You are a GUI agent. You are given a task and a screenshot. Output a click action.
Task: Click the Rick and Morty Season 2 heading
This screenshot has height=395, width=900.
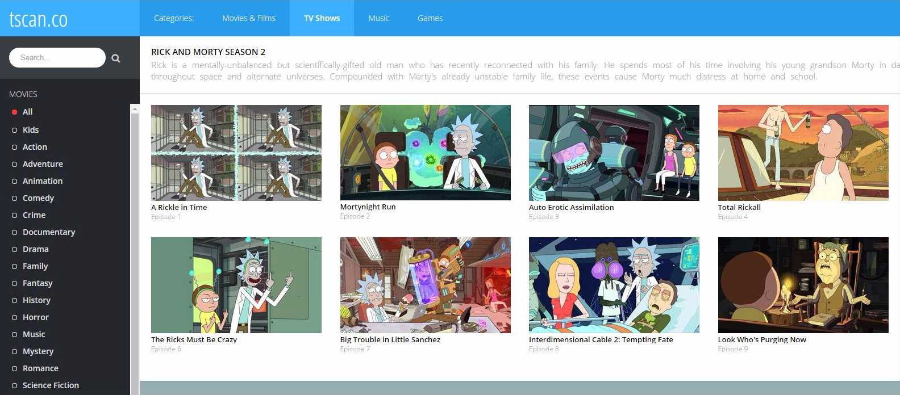(208, 52)
